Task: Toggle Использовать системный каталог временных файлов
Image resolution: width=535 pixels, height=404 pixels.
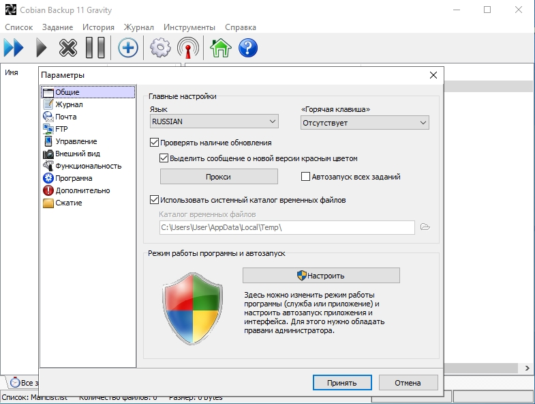Action: tap(154, 199)
